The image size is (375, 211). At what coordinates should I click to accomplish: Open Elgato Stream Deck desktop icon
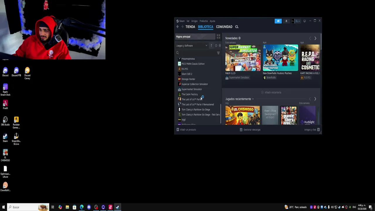[x=5, y=90]
